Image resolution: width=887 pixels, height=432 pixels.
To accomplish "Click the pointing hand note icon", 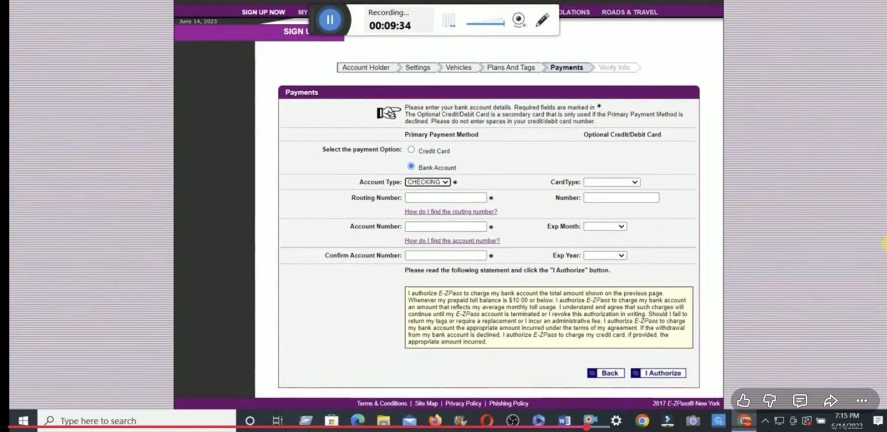I will coord(389,113).
